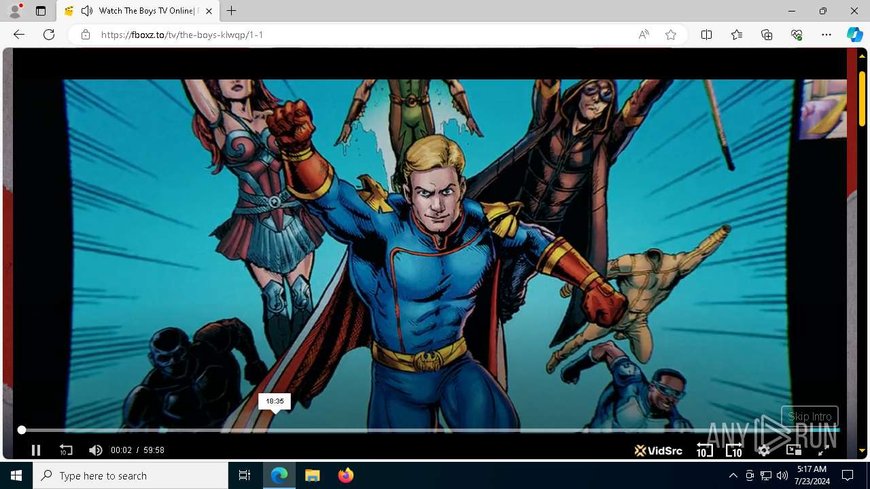Open system volume tray icon
The height and width of the screenshot is (489, 870).
pos(782,475)
